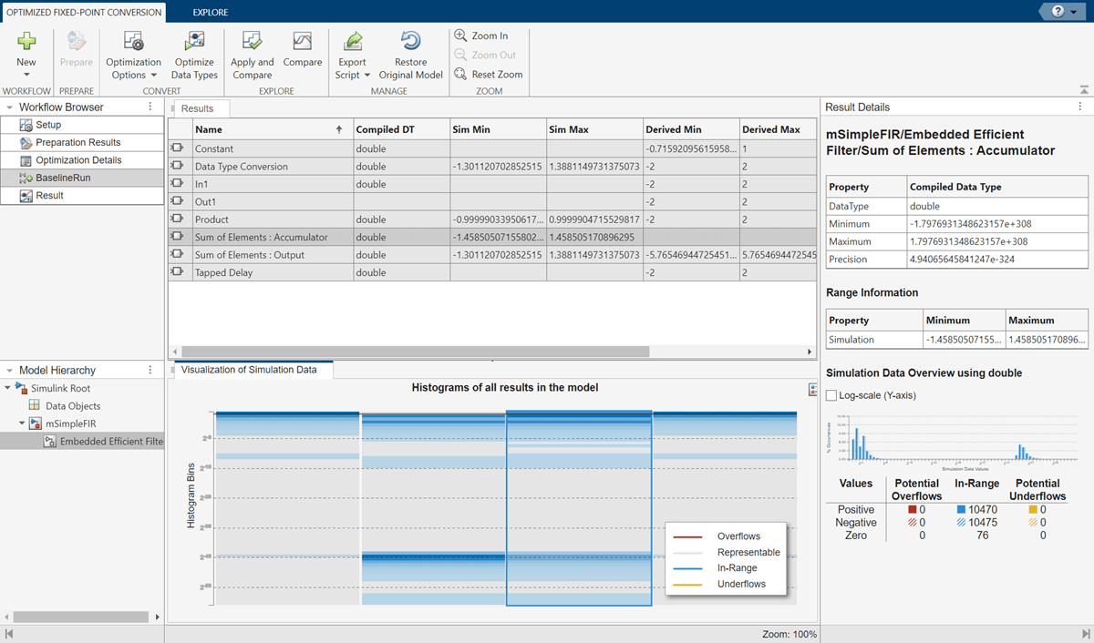Image resolution: width=1094 pixels, height=643 pixels.
Task: Click Restore Original Model icon
Action: 410,42
